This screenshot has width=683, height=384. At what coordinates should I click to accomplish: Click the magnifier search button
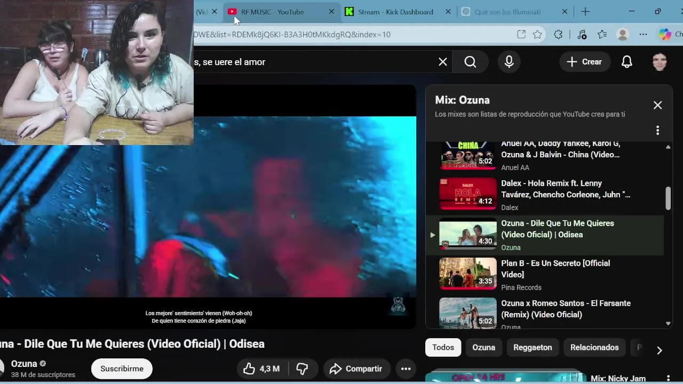(x=470, y=62)
